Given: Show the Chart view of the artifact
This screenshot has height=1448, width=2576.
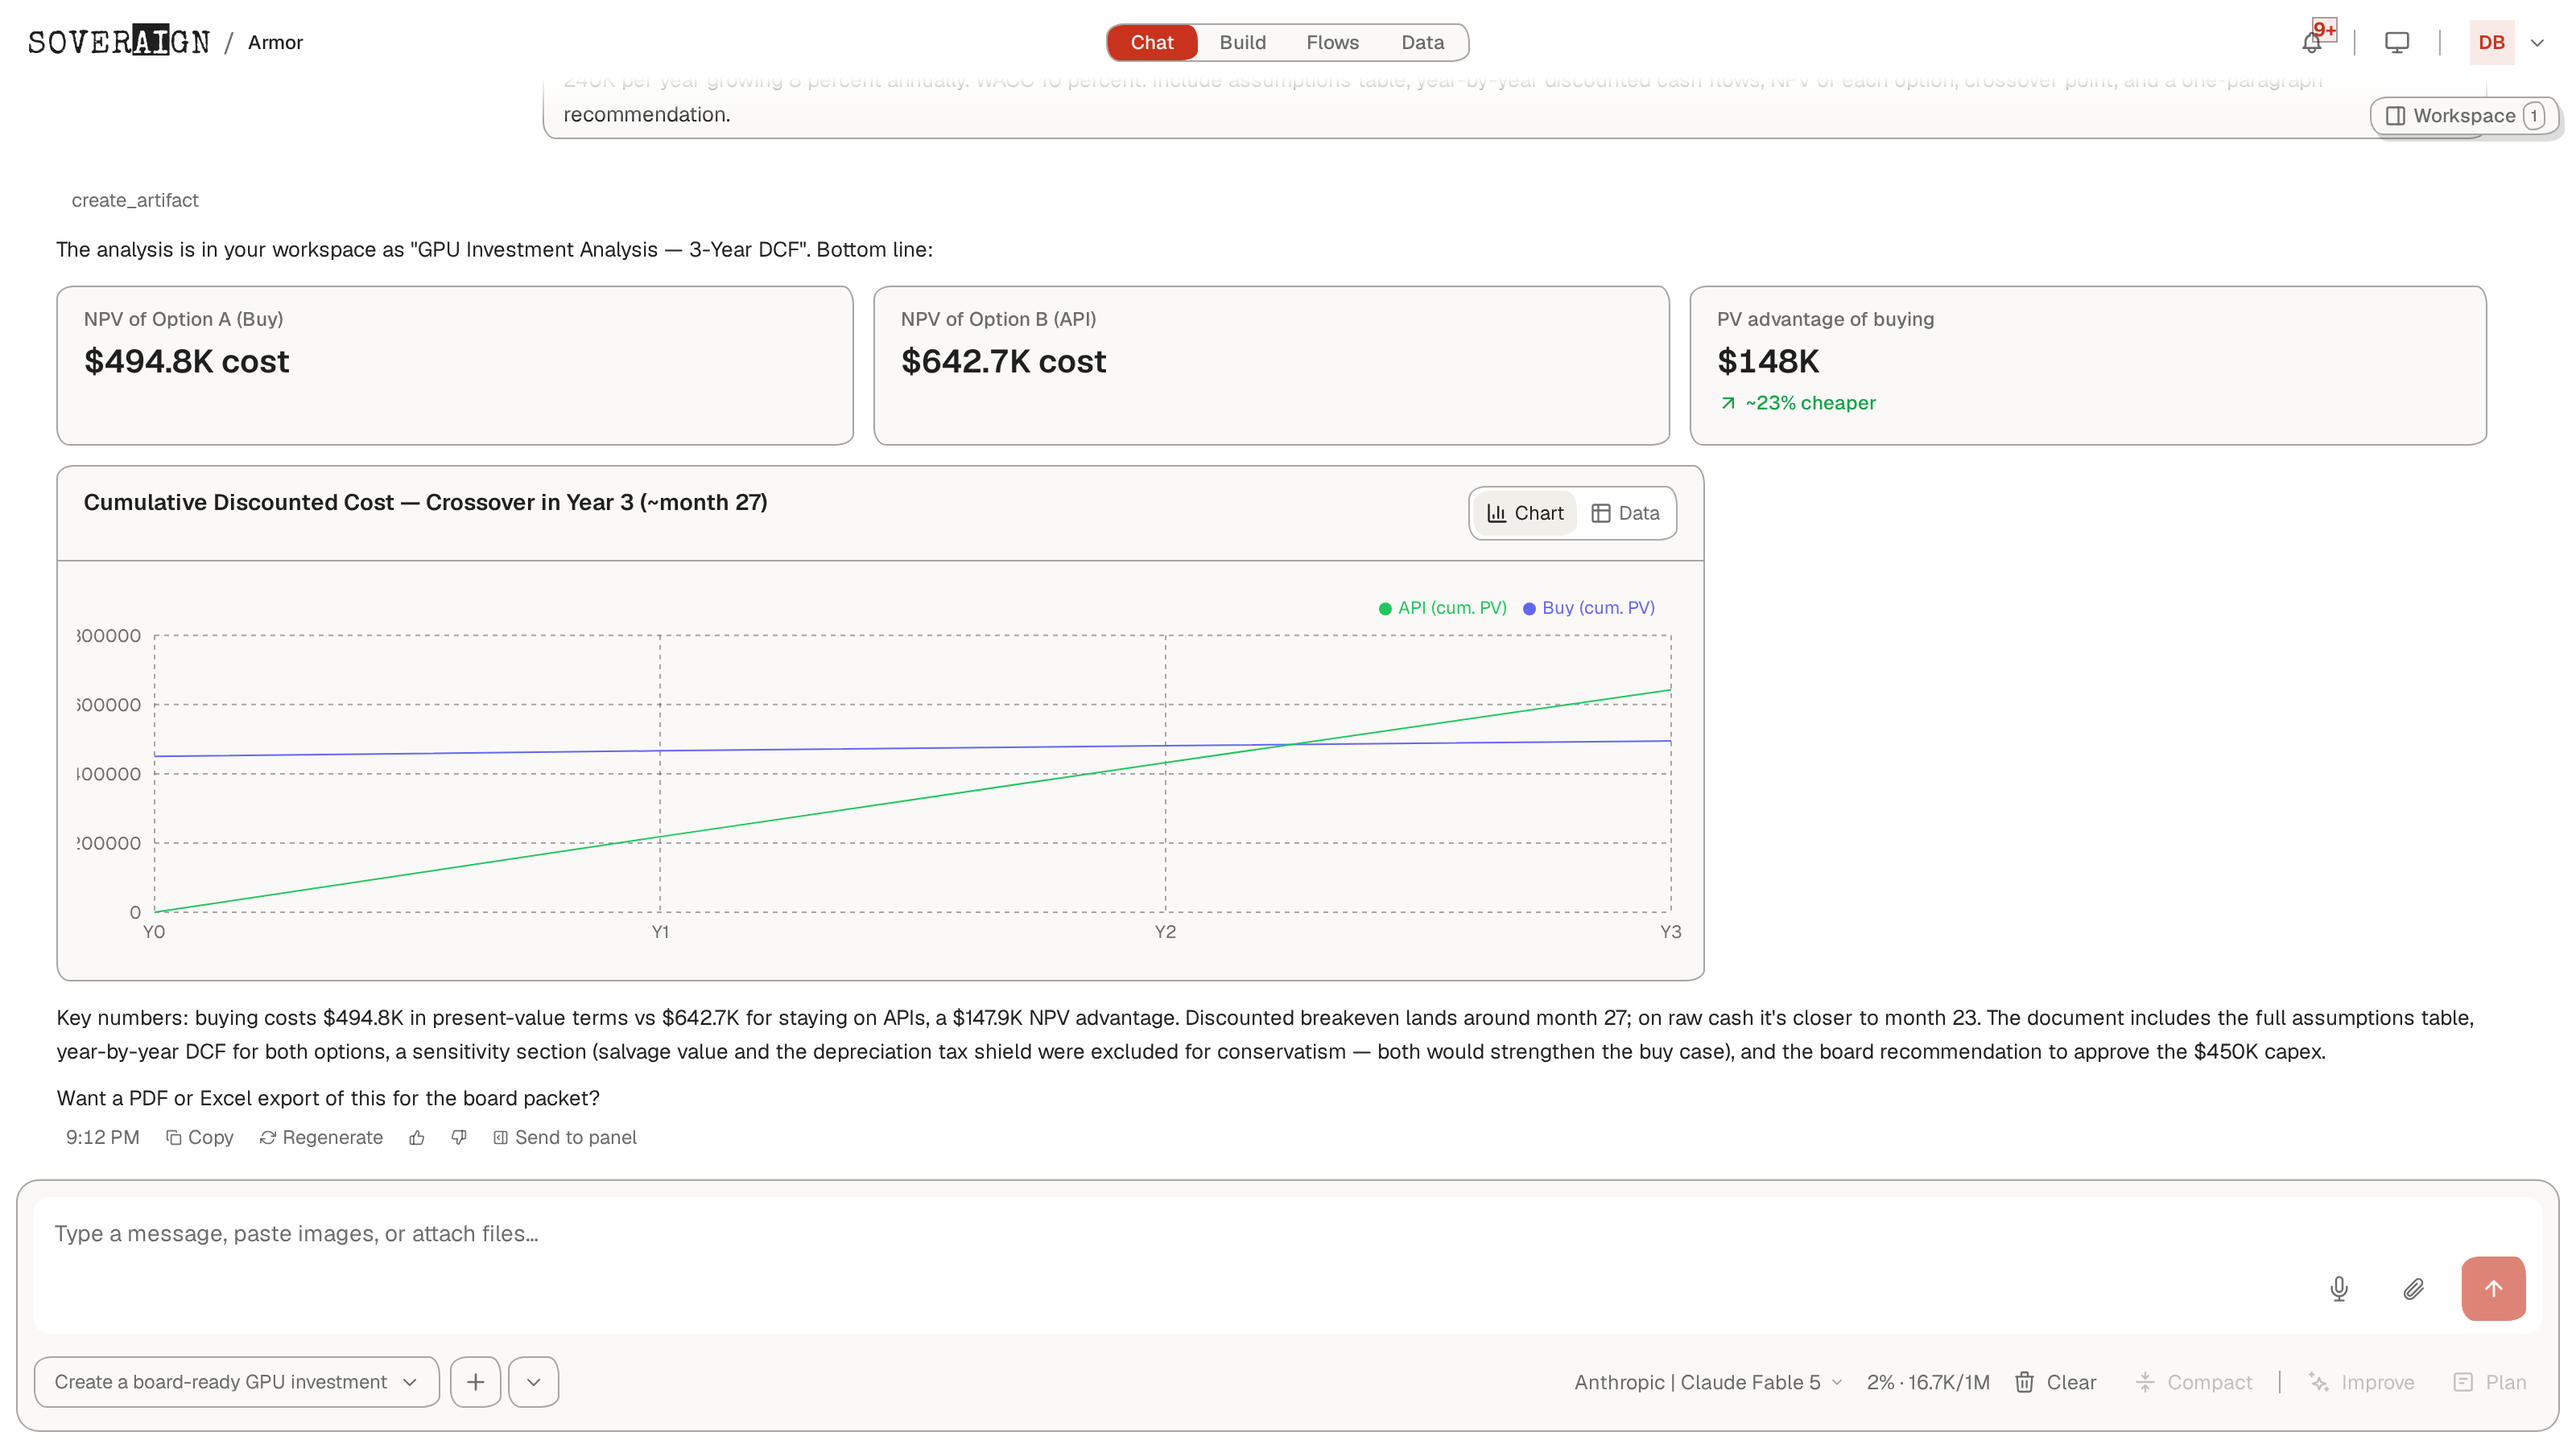Looking at the screenshot, I should (1525, 512).
